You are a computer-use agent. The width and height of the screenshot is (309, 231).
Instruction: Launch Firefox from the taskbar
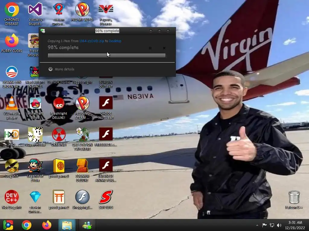click(47, 225)
